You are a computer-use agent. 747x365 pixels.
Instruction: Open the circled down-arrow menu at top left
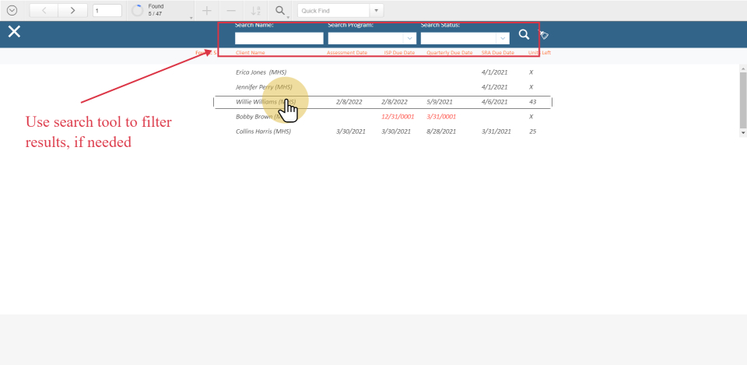pos(12,11)
